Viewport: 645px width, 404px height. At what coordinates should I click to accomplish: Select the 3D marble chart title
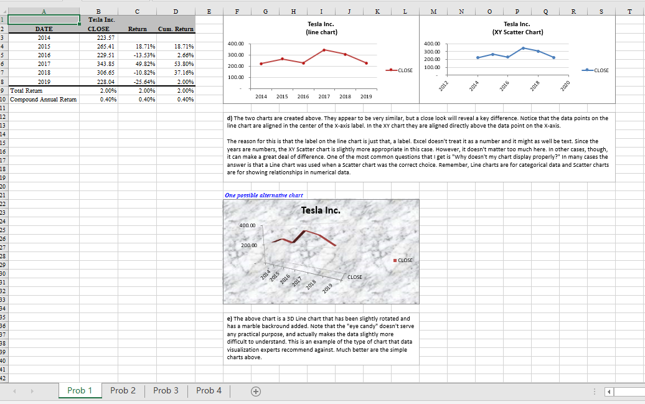[321, 210]
